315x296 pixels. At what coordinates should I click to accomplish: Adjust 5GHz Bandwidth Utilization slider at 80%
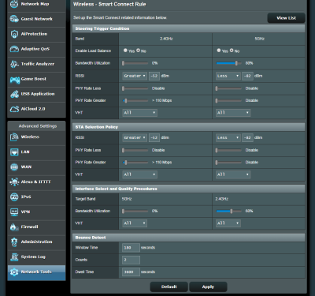(228, 63)
